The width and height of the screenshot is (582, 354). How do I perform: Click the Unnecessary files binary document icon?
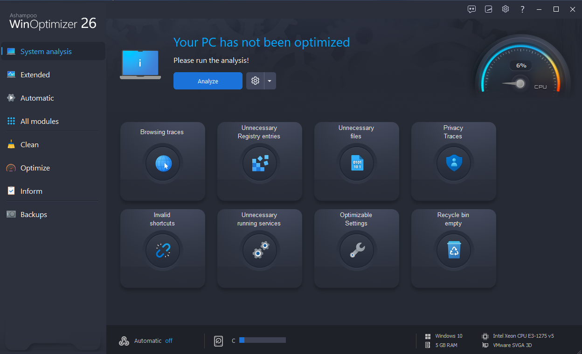(x=357, y=163)
